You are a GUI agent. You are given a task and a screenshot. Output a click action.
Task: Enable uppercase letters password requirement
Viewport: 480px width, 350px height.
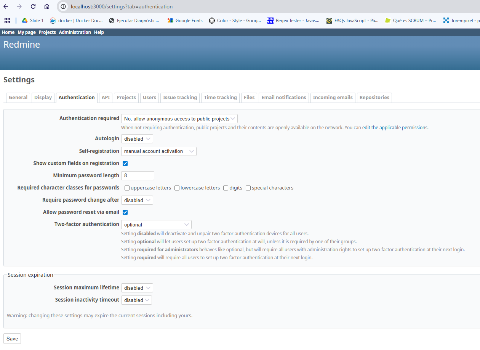pos(127,188)
